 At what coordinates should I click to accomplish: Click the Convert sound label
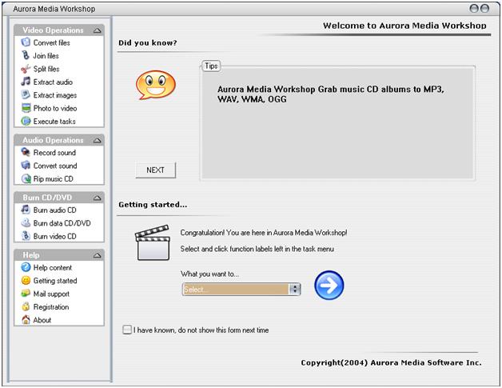point(55,166)
